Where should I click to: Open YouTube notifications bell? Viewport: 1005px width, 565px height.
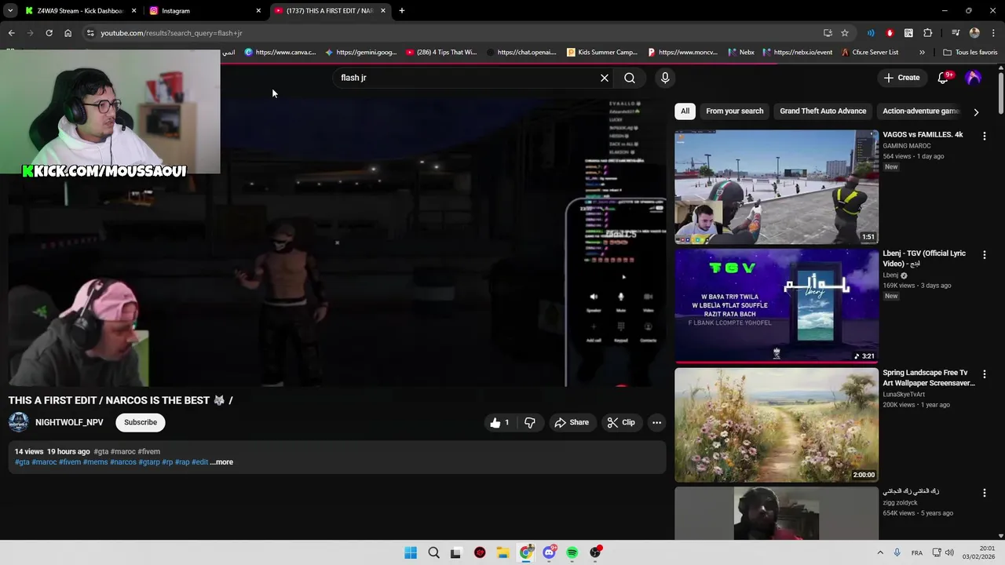click(944, 78)
